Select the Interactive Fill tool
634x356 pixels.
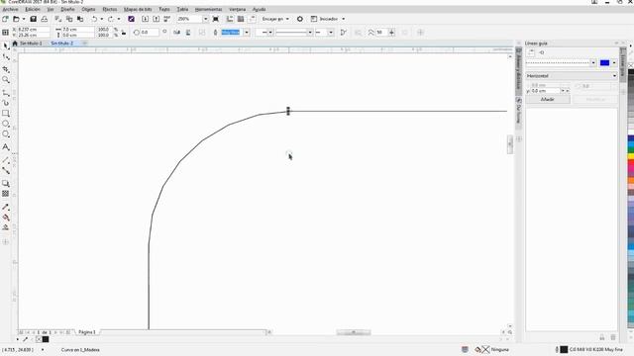pos(6,218)
